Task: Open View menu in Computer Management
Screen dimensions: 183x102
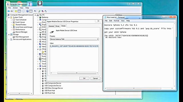Action: [x=22, y=8]
